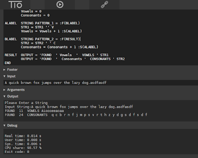
Task: Click in the code line 'Consonants = 0'
Action: click(35, 15)
